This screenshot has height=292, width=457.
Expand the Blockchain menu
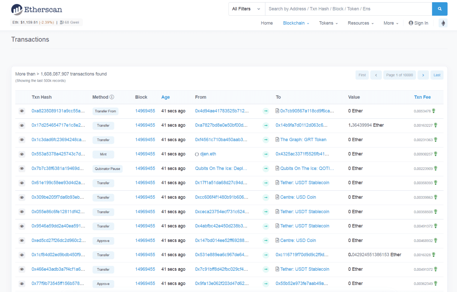click(x=296, y=23)
